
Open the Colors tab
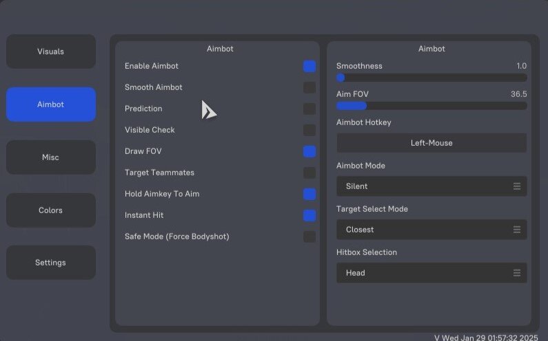click(51, 210)
